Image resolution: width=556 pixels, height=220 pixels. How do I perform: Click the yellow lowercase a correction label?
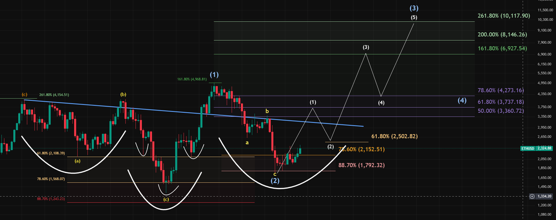(x=247, y=142)
